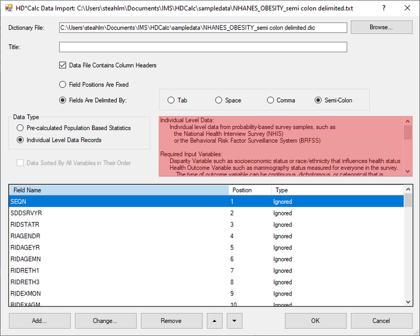
Task: Click the Browse button for dictionary file
Action: [381, 27]
